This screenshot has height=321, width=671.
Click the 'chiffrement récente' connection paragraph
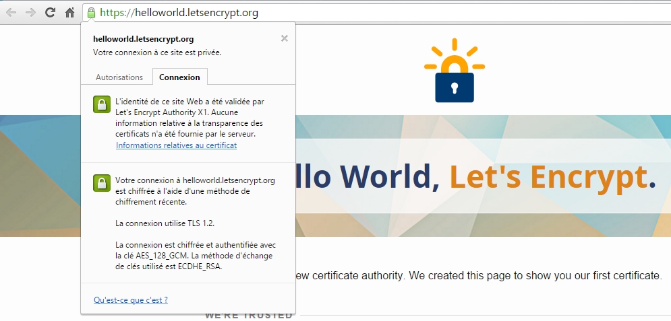pos(195,191)
